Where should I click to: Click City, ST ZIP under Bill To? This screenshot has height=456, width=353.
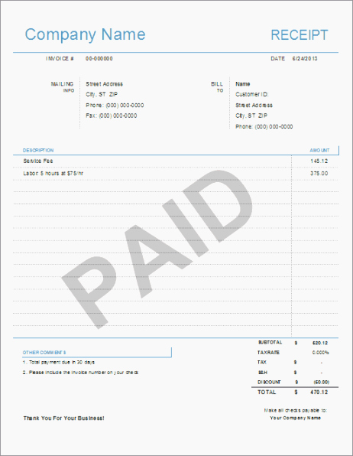tap(251, 116)
